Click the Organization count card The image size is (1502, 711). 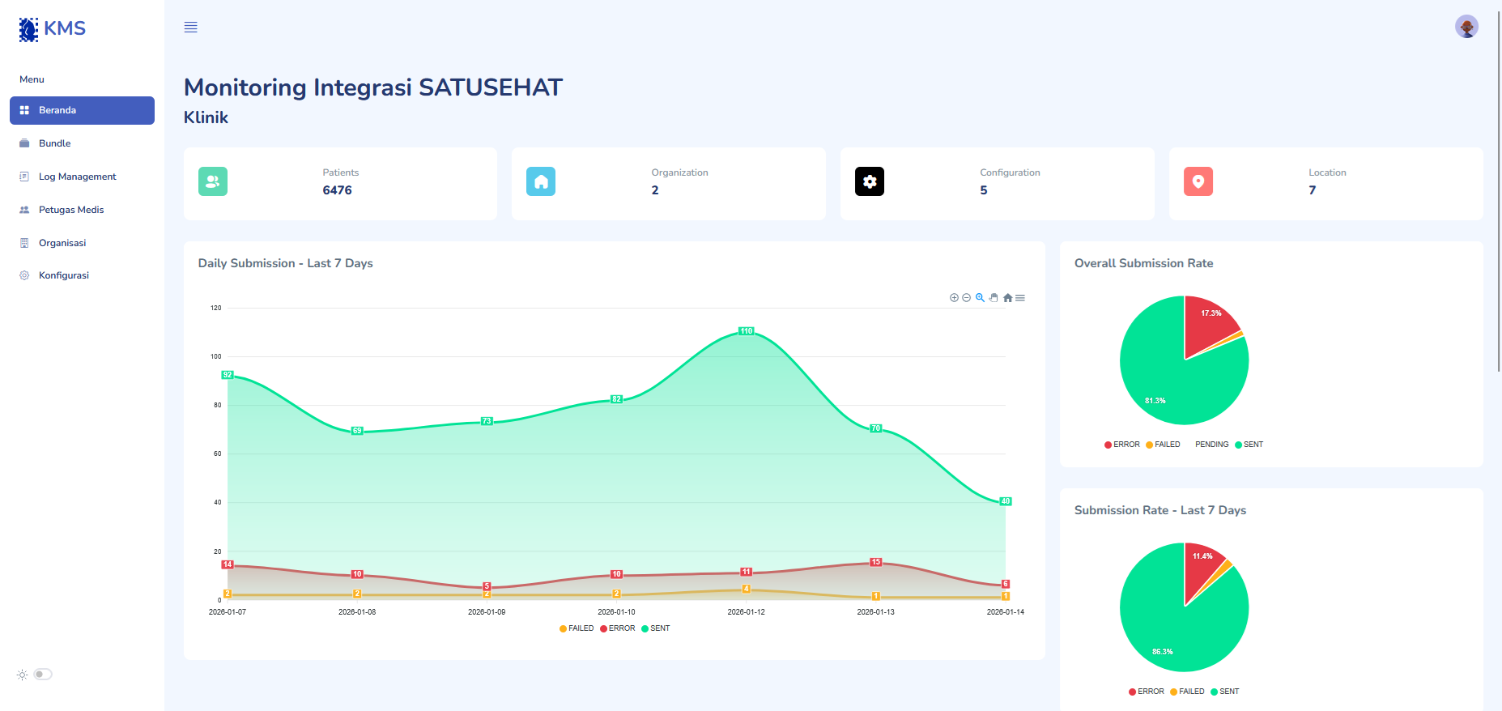pyautogui.click(x=669, y=184)
